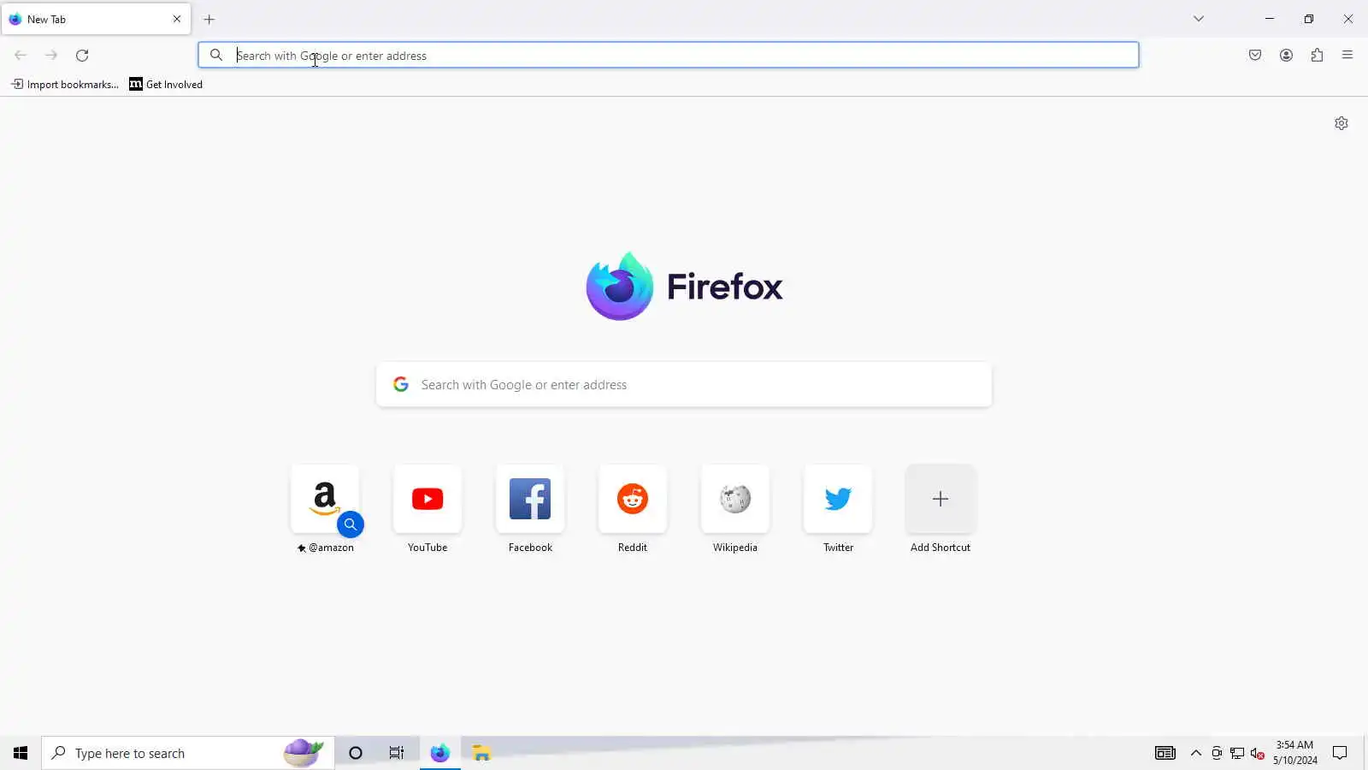Viewport: 1368px width, 770px height.
Task: Open the Firefox account menu
Action: click(1286, 56)
